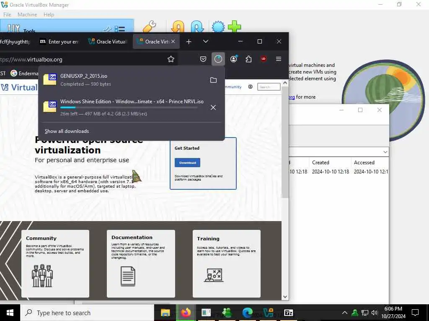Click the scroll down arrow of the webpage
The height and width of the screenshot is (321, 429).
[x=285, y=297]
